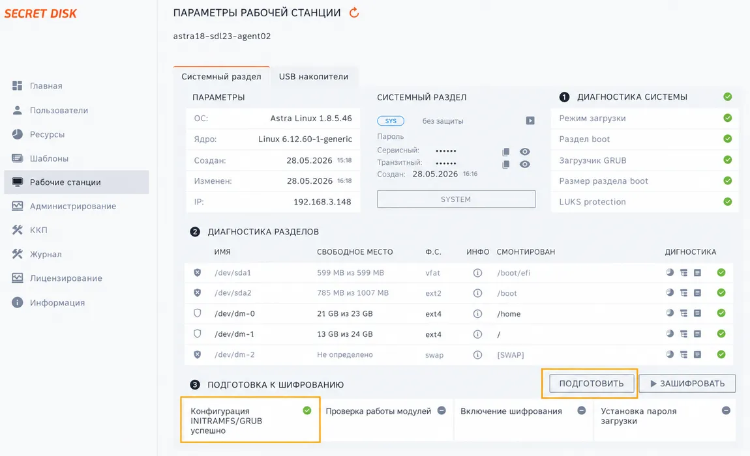This screenshot has height=456, width=750.
Task: Click the list icon in the /dev/sda2 row
Action: [x=683, y=293]
